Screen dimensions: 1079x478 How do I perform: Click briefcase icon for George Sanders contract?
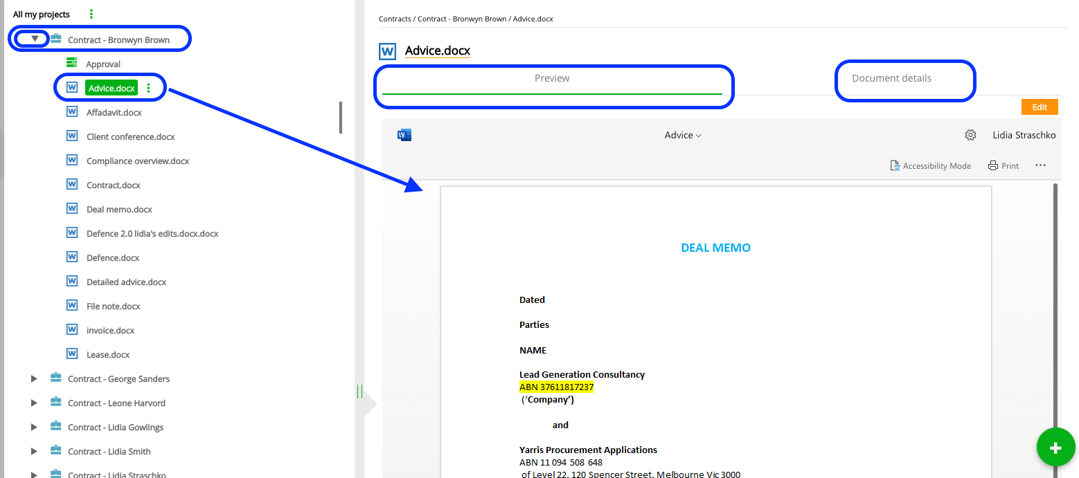56,378
